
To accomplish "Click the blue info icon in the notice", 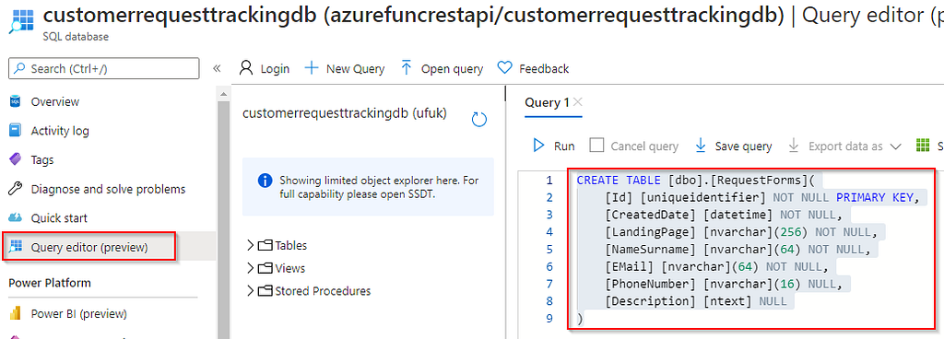I will [x=264, y=180].
